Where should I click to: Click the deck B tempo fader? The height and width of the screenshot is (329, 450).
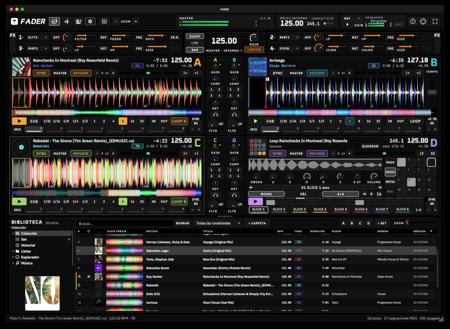[x=432, y=92]
